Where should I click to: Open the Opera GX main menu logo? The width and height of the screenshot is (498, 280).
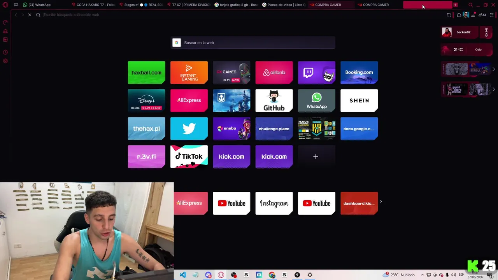point(5,5)
